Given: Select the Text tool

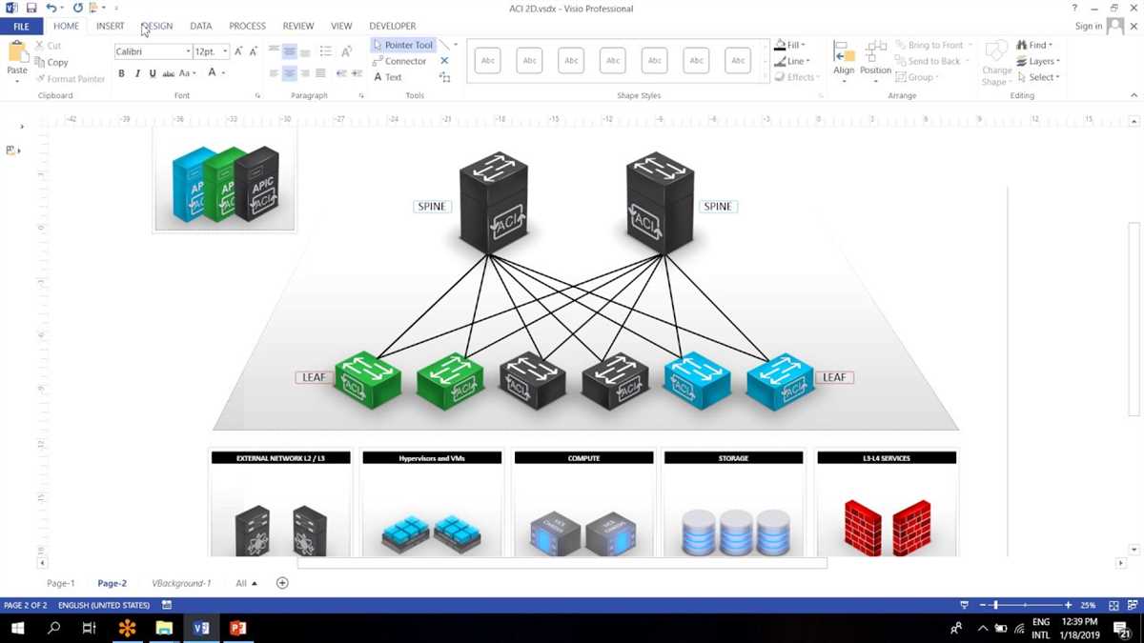Looking at the screenshot, I should [389, 76].
